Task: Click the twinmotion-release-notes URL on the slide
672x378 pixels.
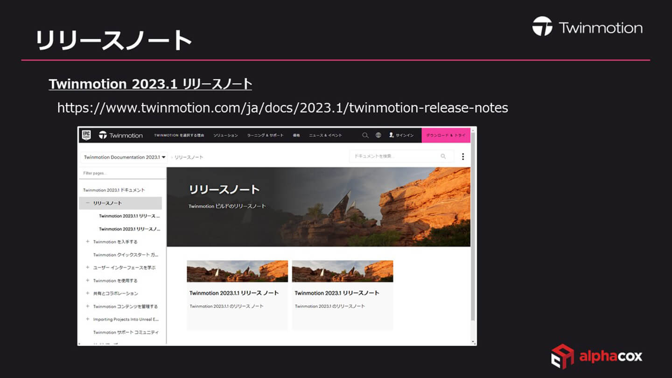Action: [282, 108]
